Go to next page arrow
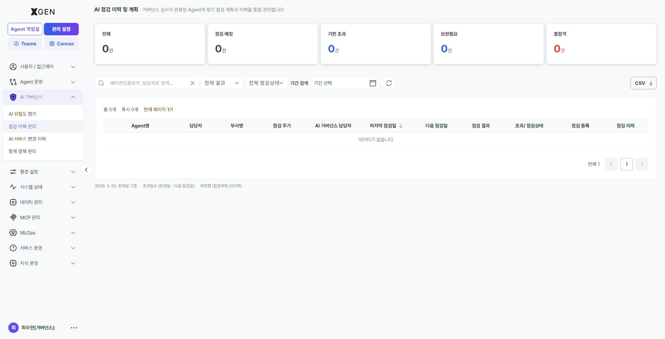The width and height of the screenshot is (665, 339). 642,164
